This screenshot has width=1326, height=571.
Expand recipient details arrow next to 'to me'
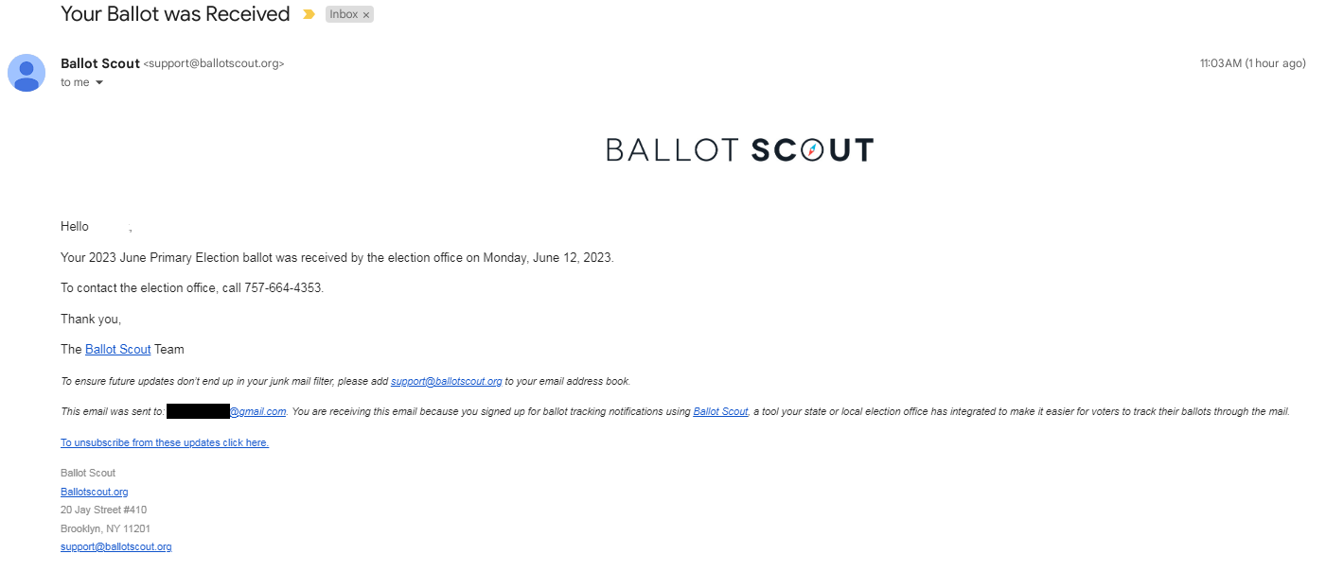point(99,83)
